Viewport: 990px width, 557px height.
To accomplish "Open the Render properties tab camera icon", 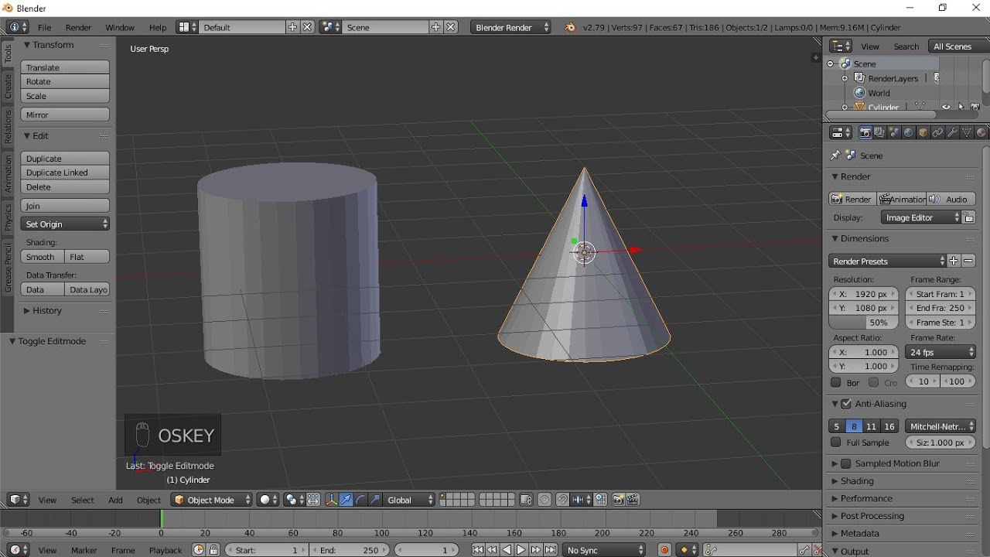I will (x=865, y=133).
